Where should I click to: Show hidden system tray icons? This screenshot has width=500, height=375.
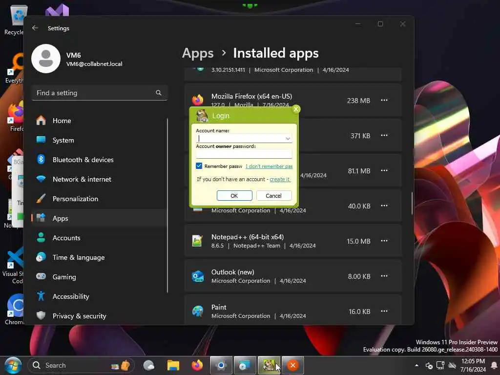pyautogui.click(x=417, y=365)
